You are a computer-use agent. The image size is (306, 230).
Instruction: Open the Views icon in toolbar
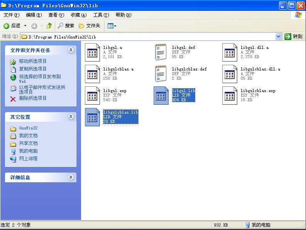pyautogui.click(x=110, y=26)
